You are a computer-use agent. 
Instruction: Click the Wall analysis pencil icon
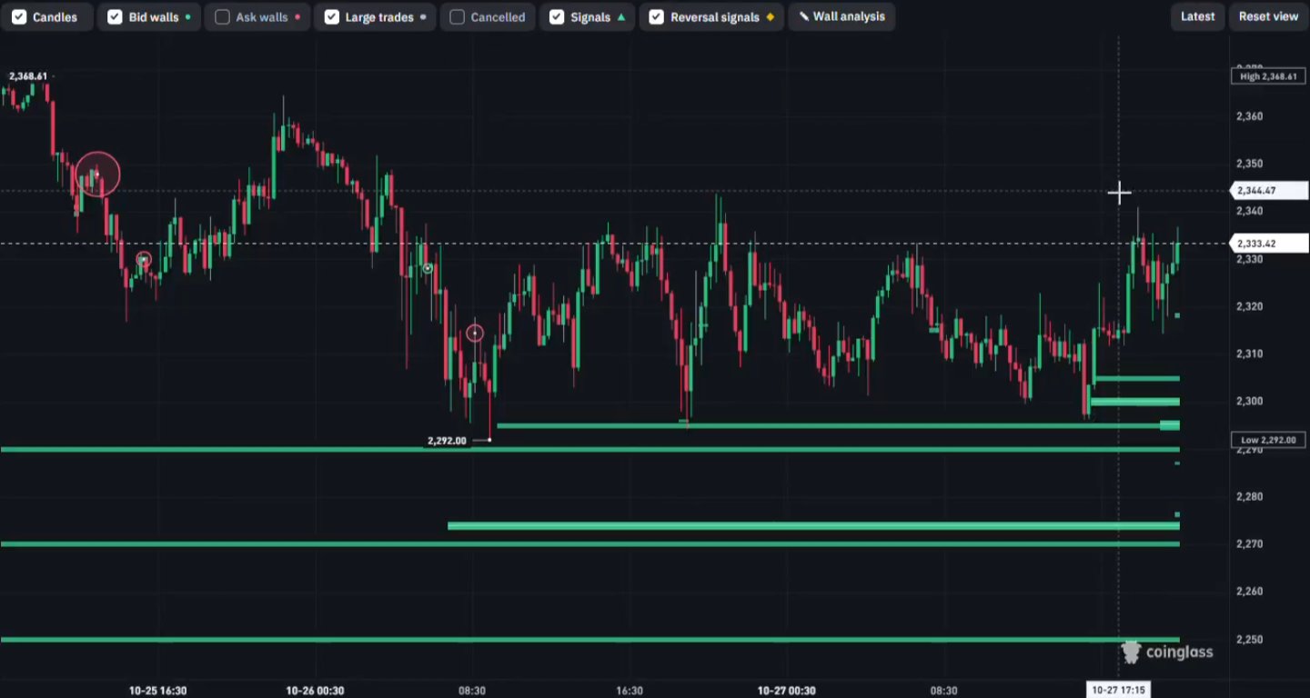pyautogui.click(x=804, y=17)
